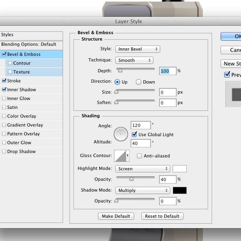Click the Highlight Opacity slider handle
Image resolution: width=241 pixels, height=241 pixels.
click(x=132, y=179)
